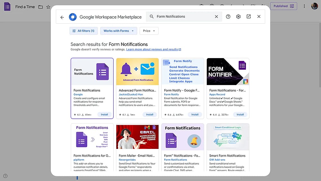Close the Marketplace dialog
321x181 pixels.
[x=259, y=16]
